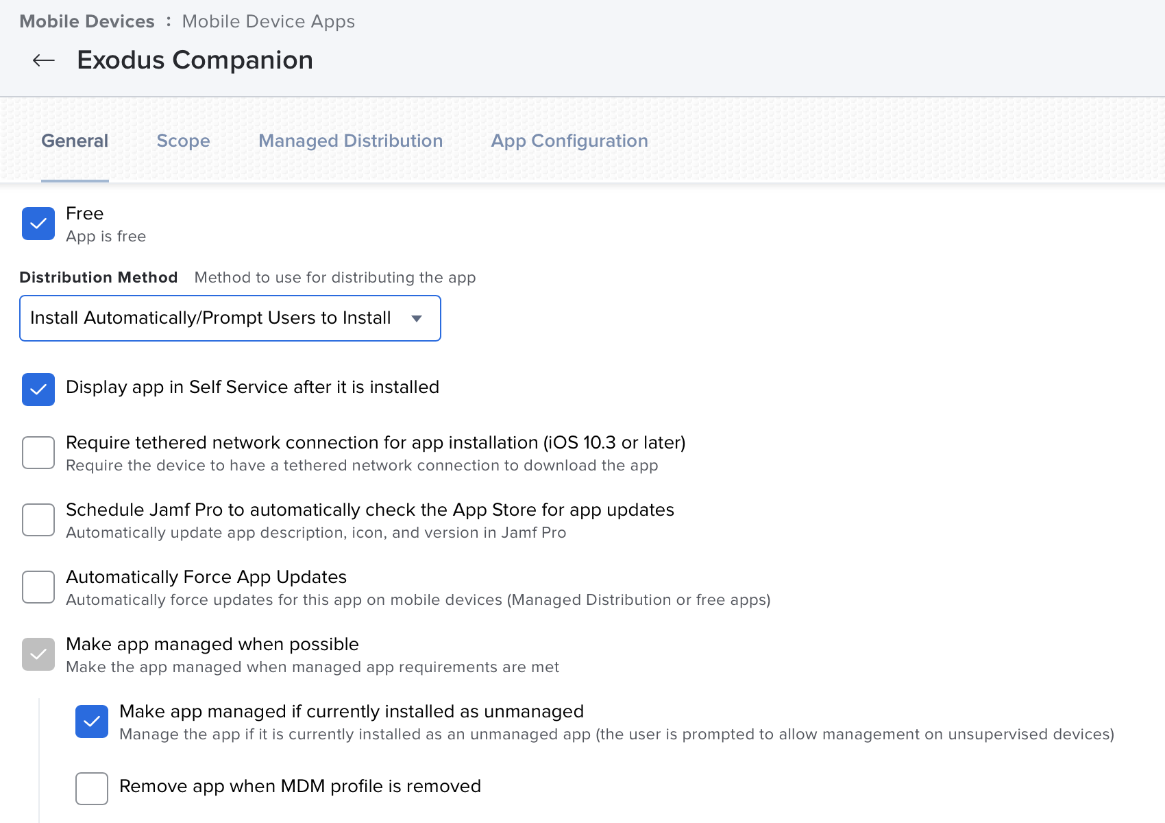Click the Distribution Method dropdown arrow
Viewport: 1165px width, 823px height.
click(x=417, y=318)
